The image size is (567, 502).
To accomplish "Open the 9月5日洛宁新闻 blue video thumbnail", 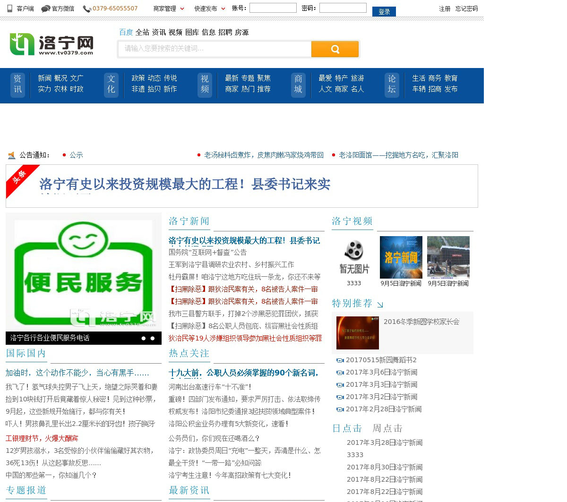I will click(x=401, y=257).
